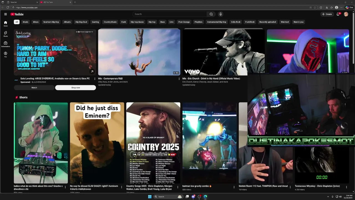Open more options for Contemporary R&B mix

pos(179,79)
